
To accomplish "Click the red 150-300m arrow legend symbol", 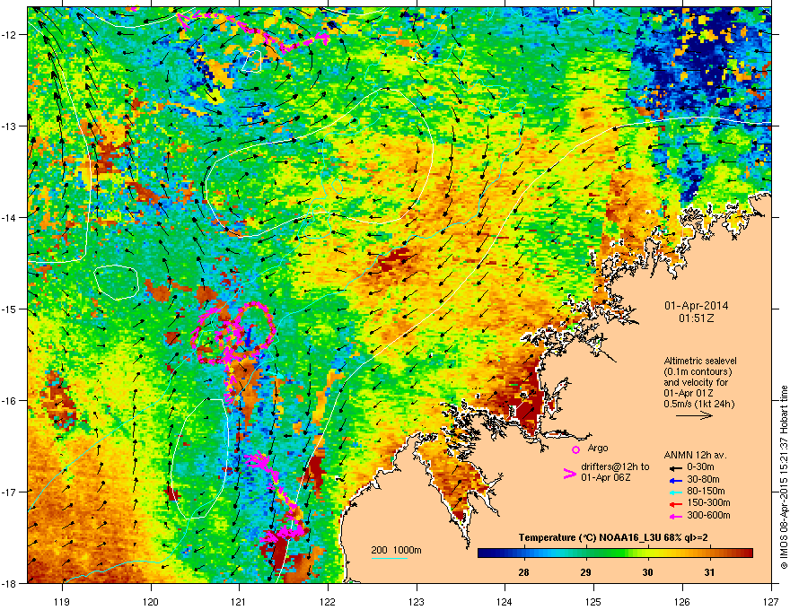I will point(675,504).
